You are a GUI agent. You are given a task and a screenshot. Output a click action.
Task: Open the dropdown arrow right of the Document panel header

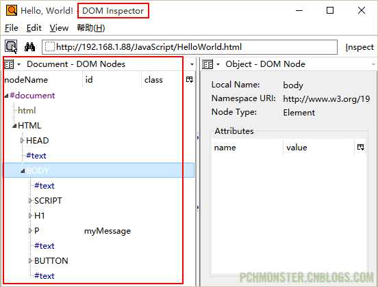click(x=192, y=64)
